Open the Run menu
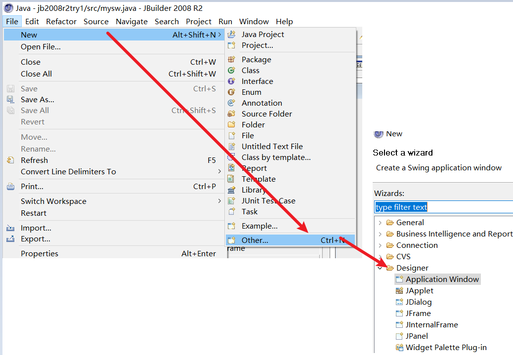 pyautogui.click(x=225, y=22)
